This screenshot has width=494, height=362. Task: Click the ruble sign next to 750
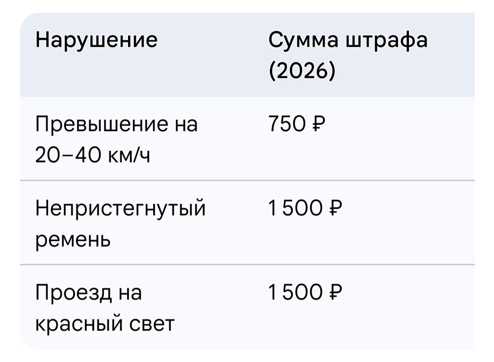pyautogui.click(x=318, y=123)
